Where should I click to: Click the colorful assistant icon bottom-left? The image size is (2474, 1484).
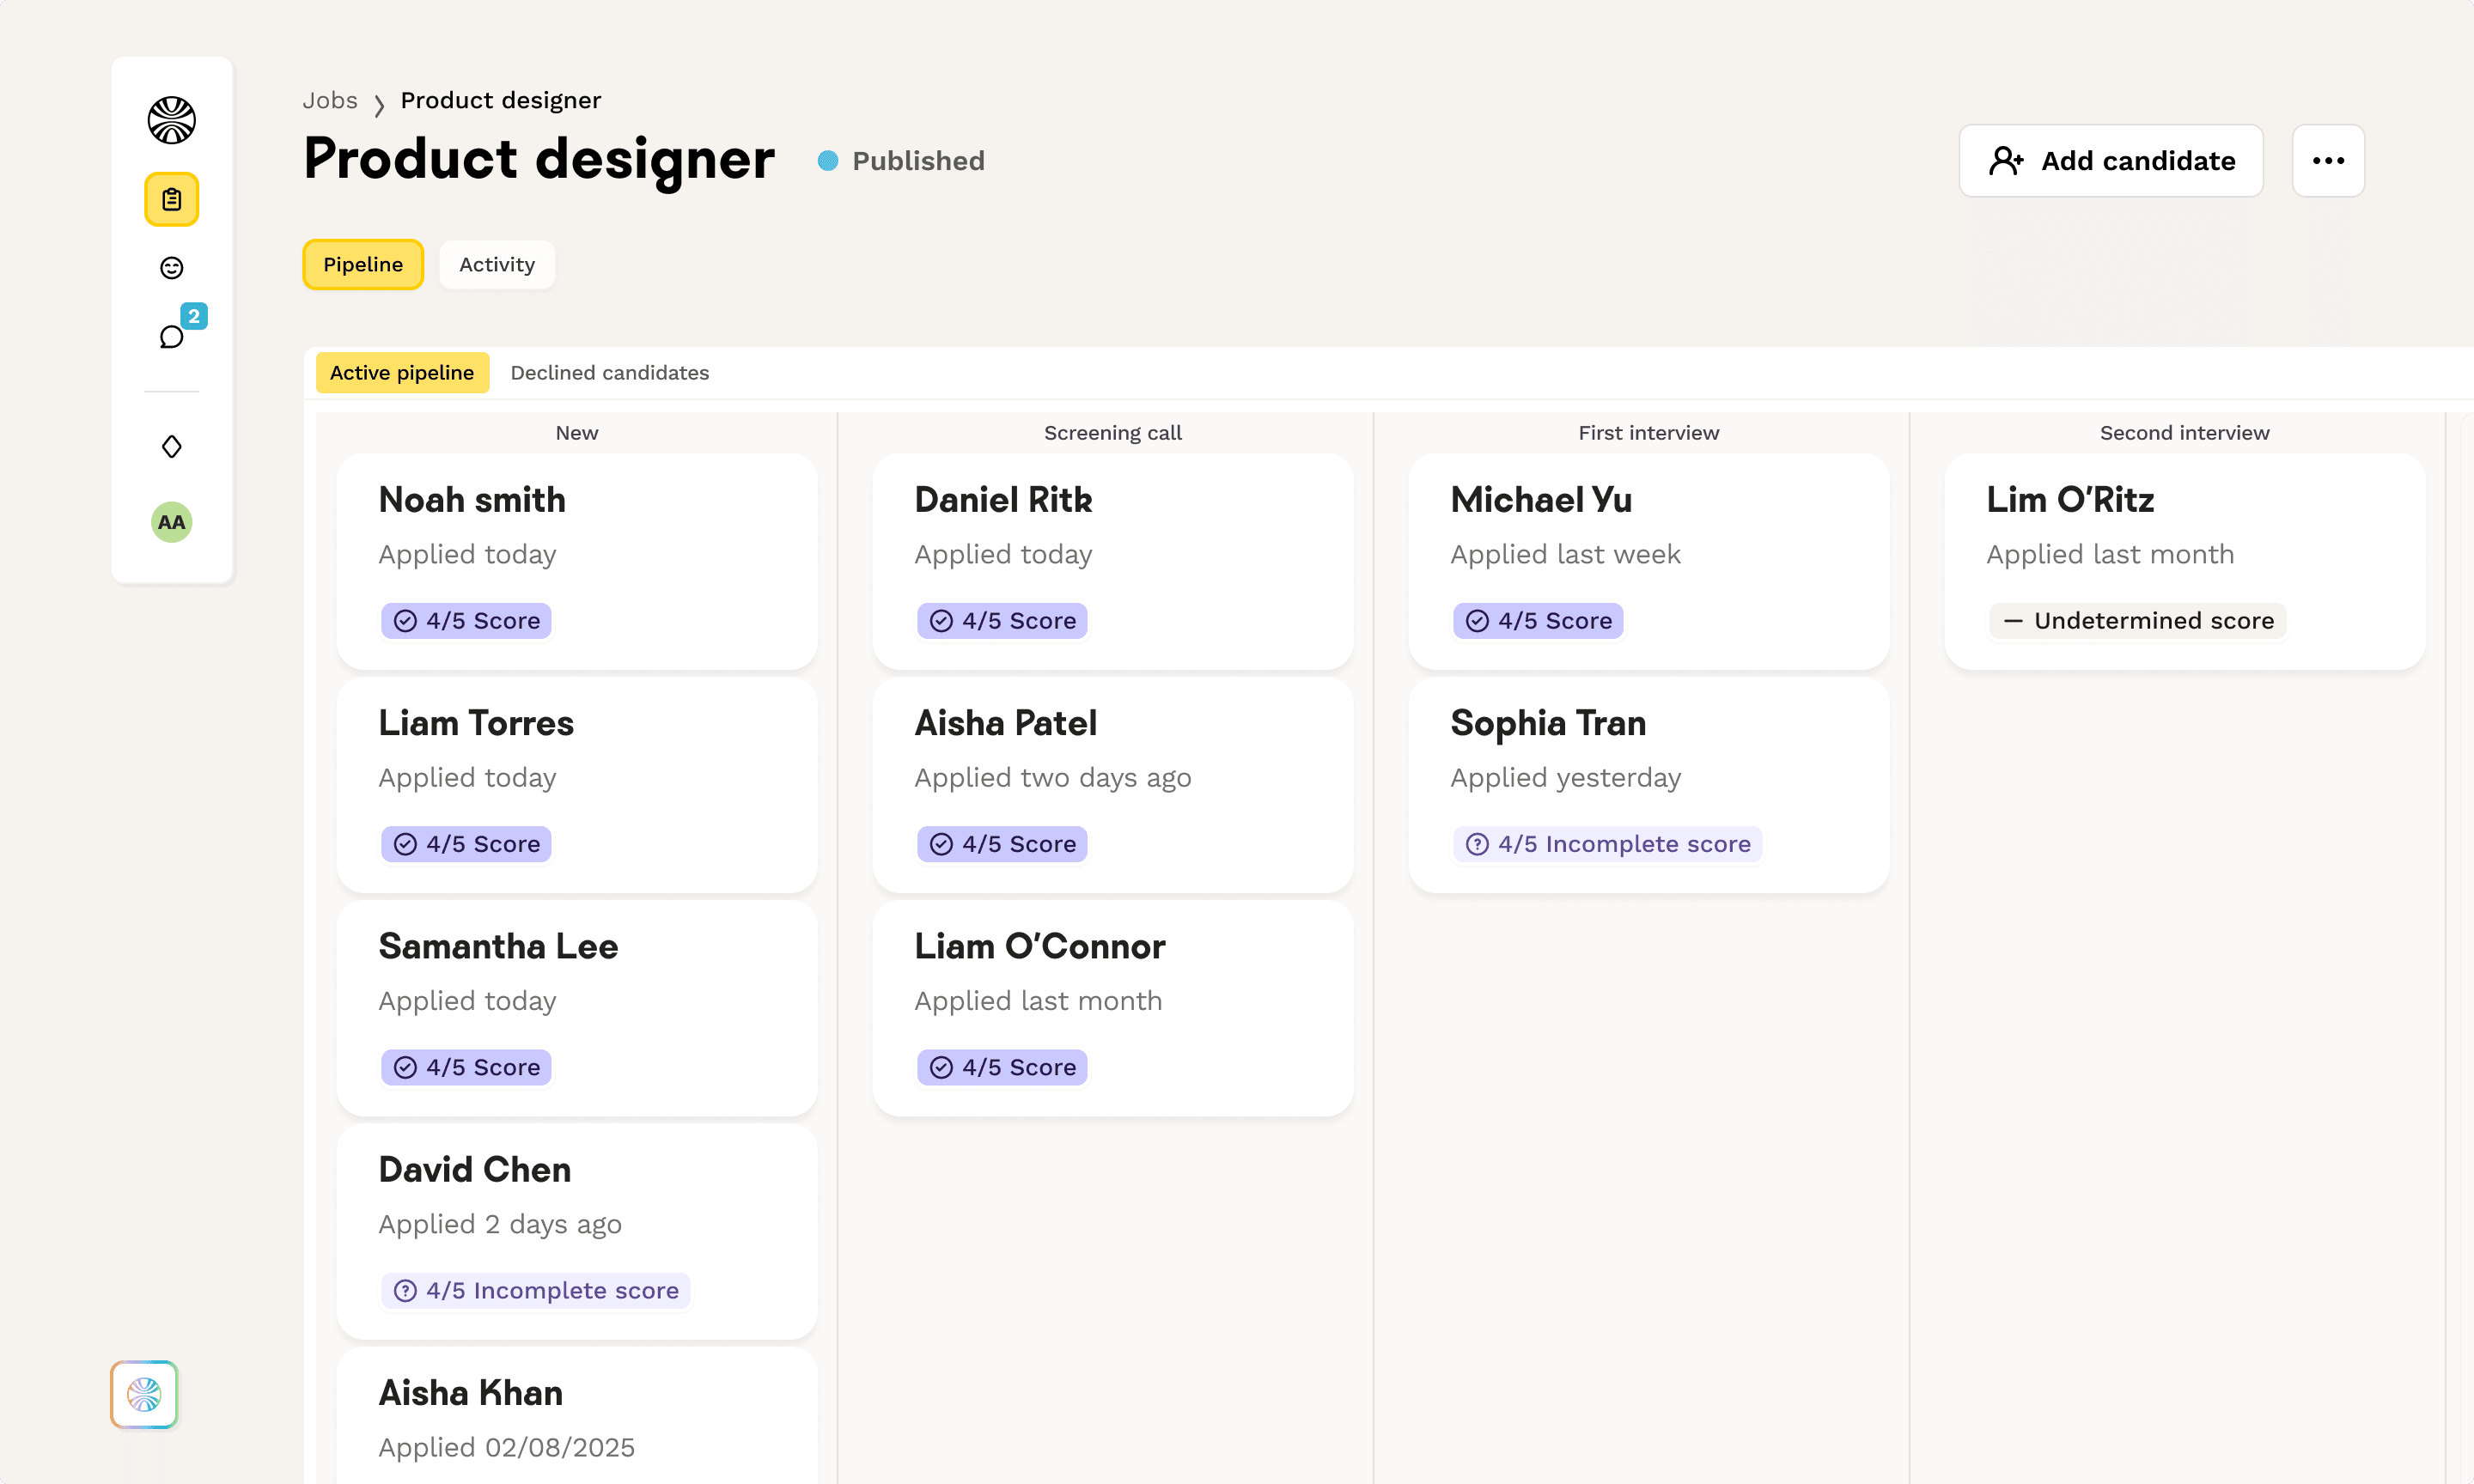[144, 1394]
